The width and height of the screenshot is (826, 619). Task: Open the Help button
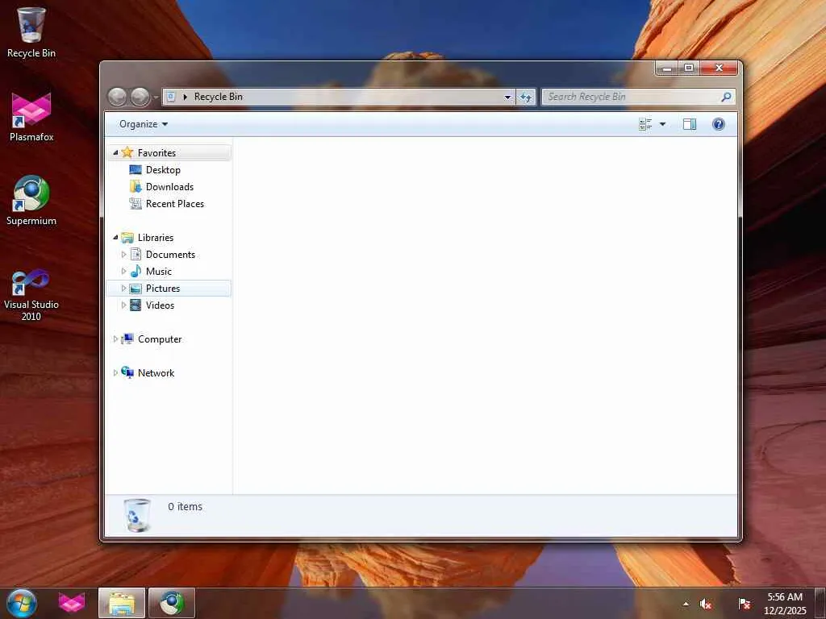coord(719,124)
